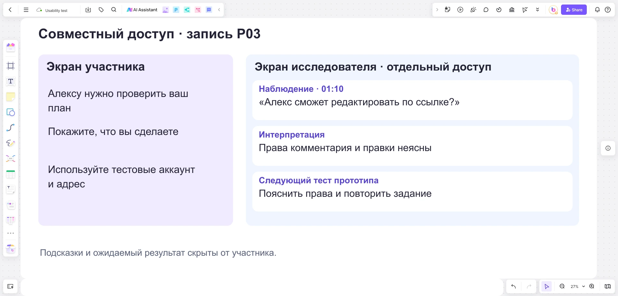Screen dimensions: 618x296
Task: Select the Pen drawing tool
Action: [11, 143]
